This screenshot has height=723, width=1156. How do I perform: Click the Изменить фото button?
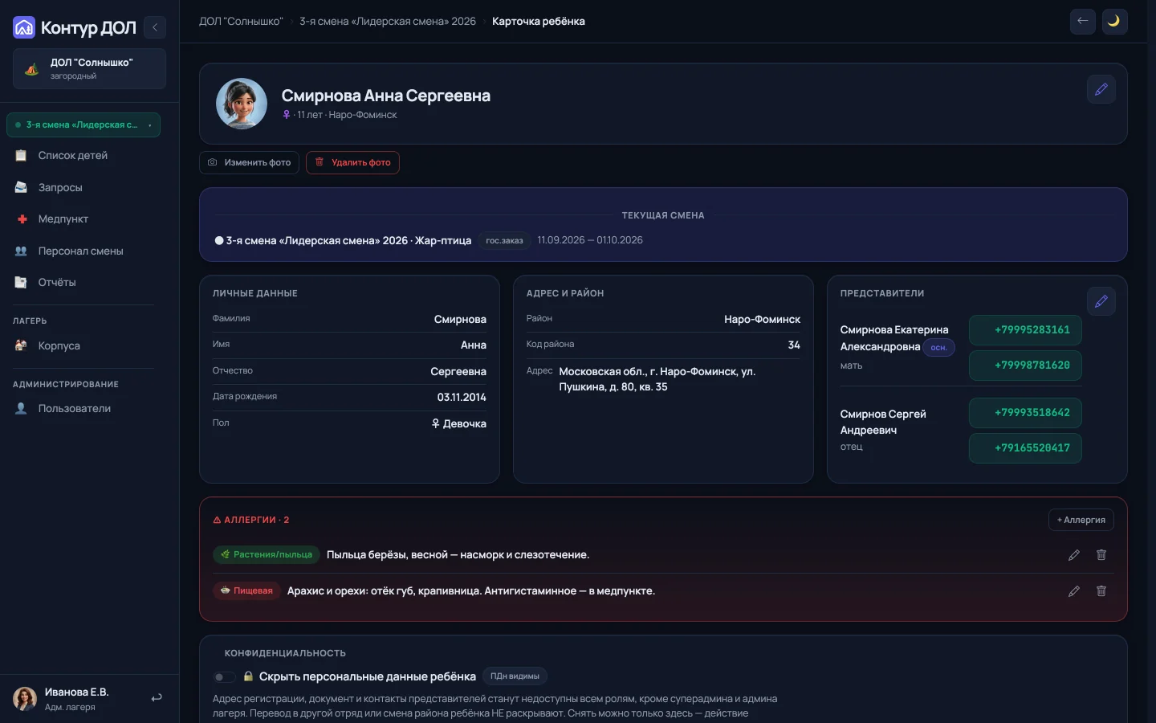pyautogui.click(x=250, y=162)
